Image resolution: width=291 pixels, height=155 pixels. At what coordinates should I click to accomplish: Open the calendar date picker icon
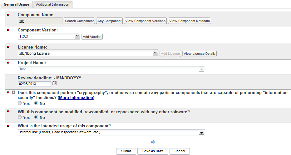pos(55,83)
